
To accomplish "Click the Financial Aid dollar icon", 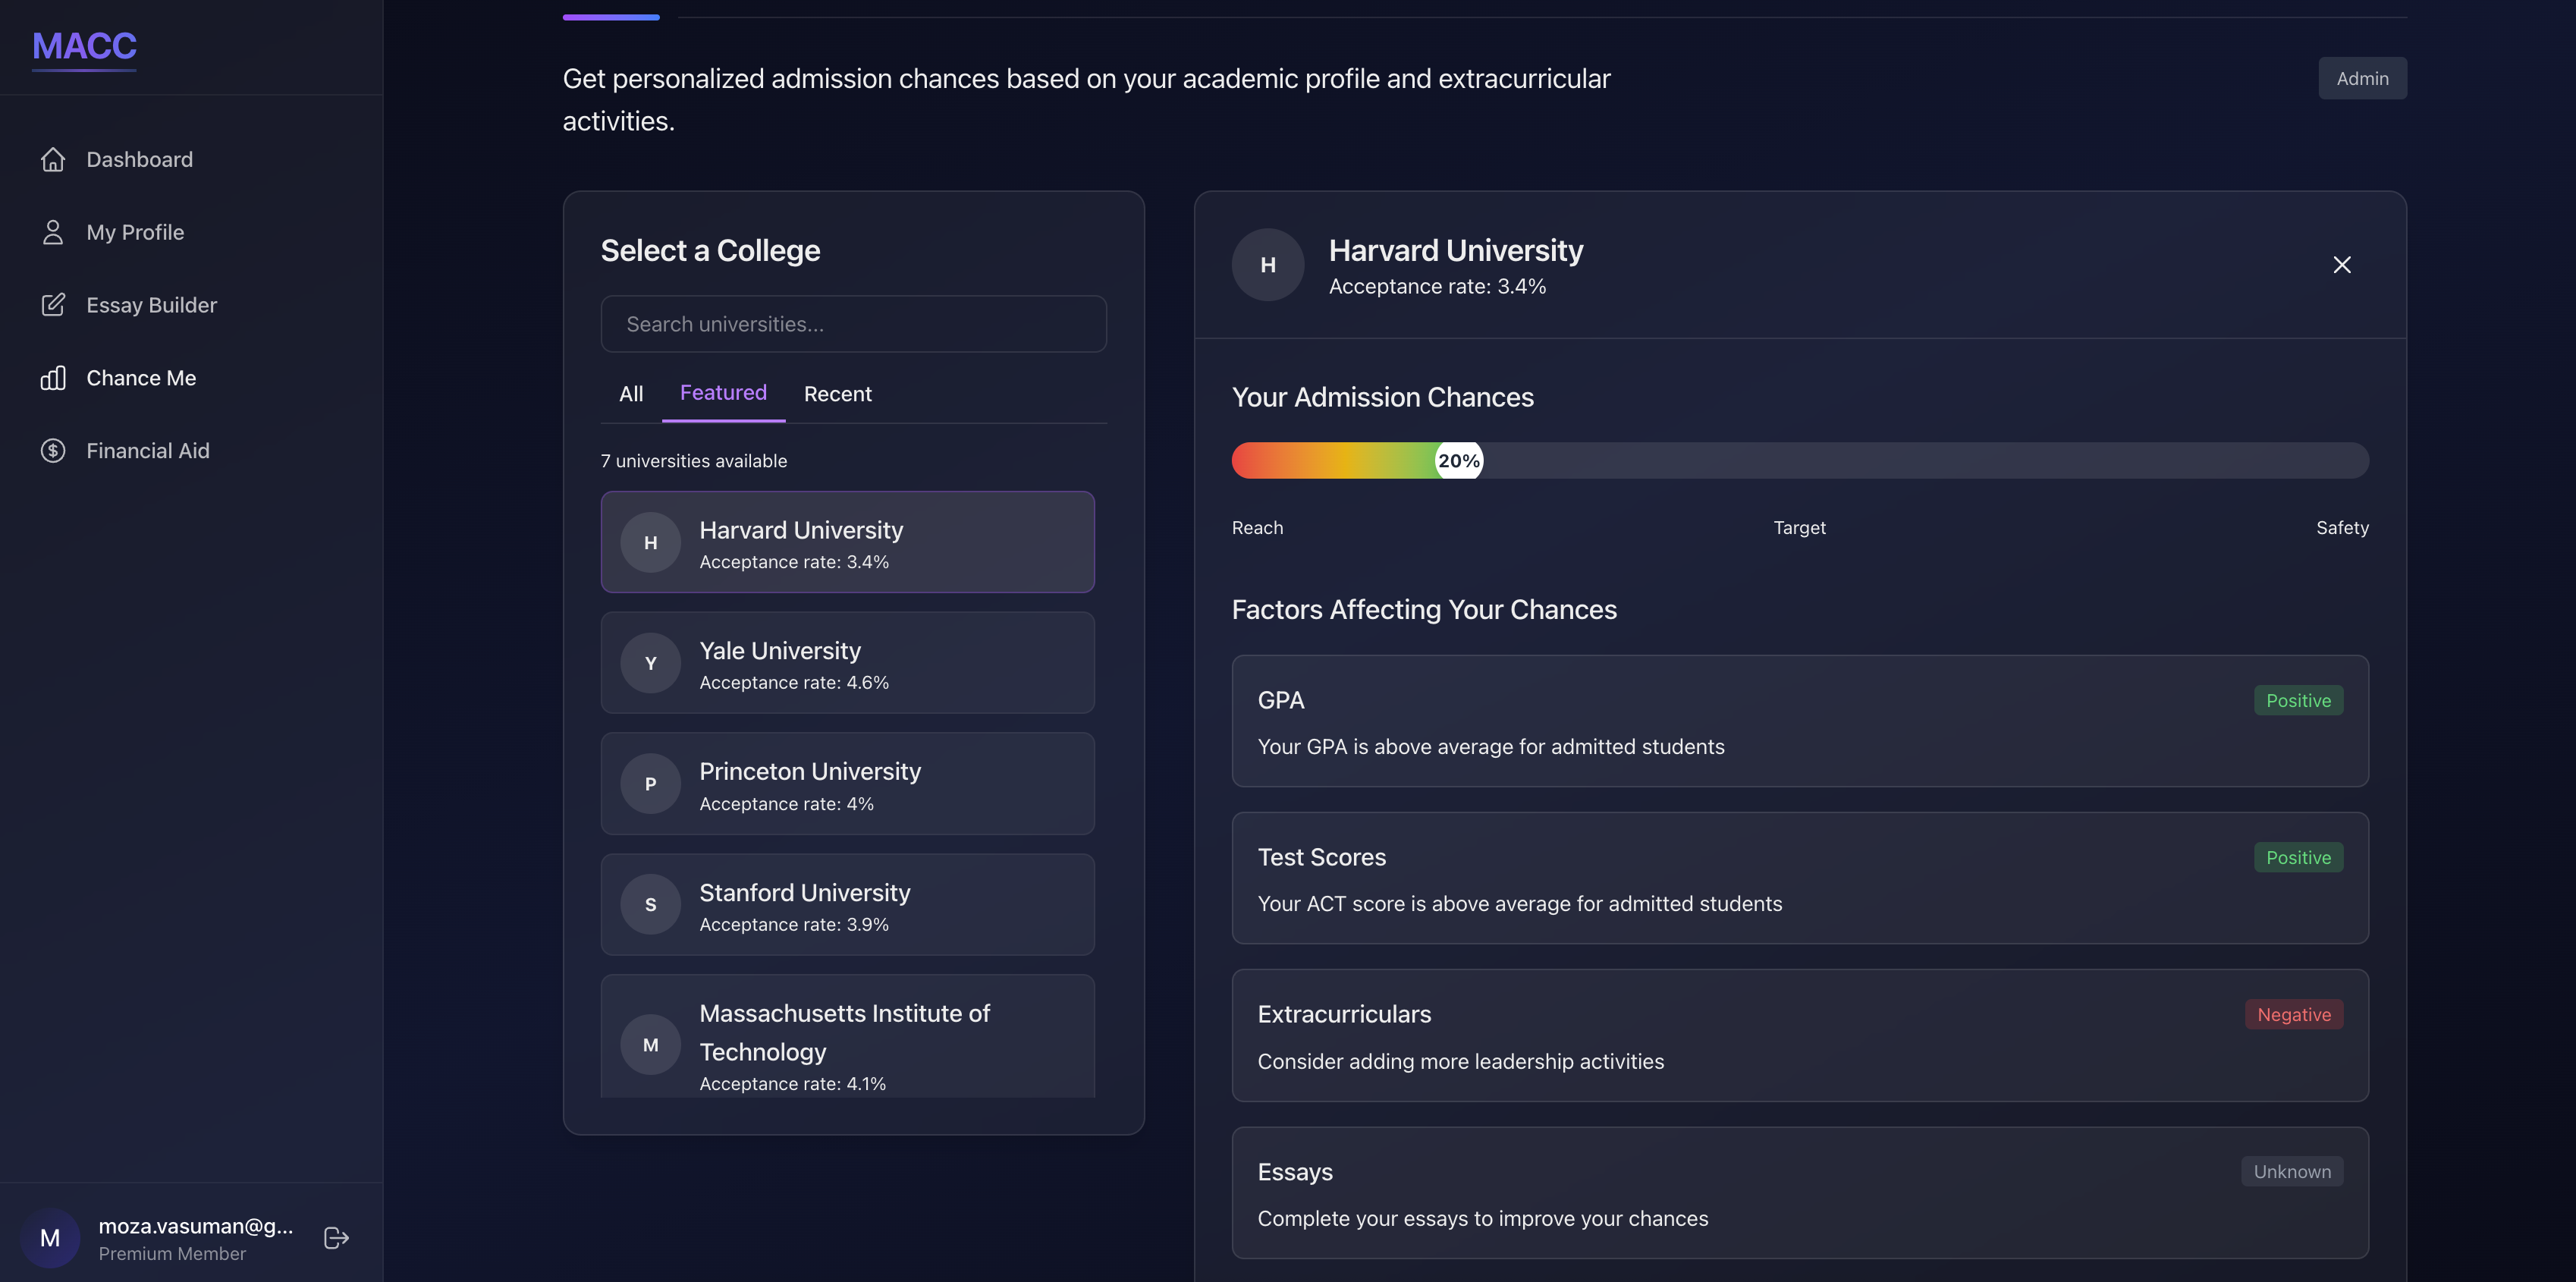I will [53, 451].
